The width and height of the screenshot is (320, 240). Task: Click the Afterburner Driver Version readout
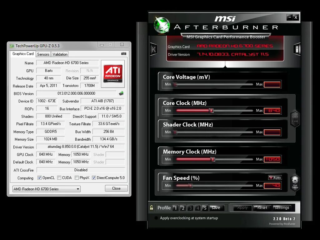coord(233,54)
